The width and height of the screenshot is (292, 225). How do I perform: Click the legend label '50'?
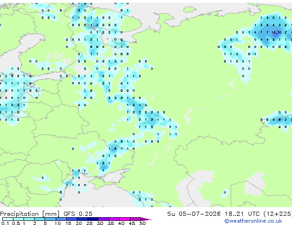click(142, 223)
